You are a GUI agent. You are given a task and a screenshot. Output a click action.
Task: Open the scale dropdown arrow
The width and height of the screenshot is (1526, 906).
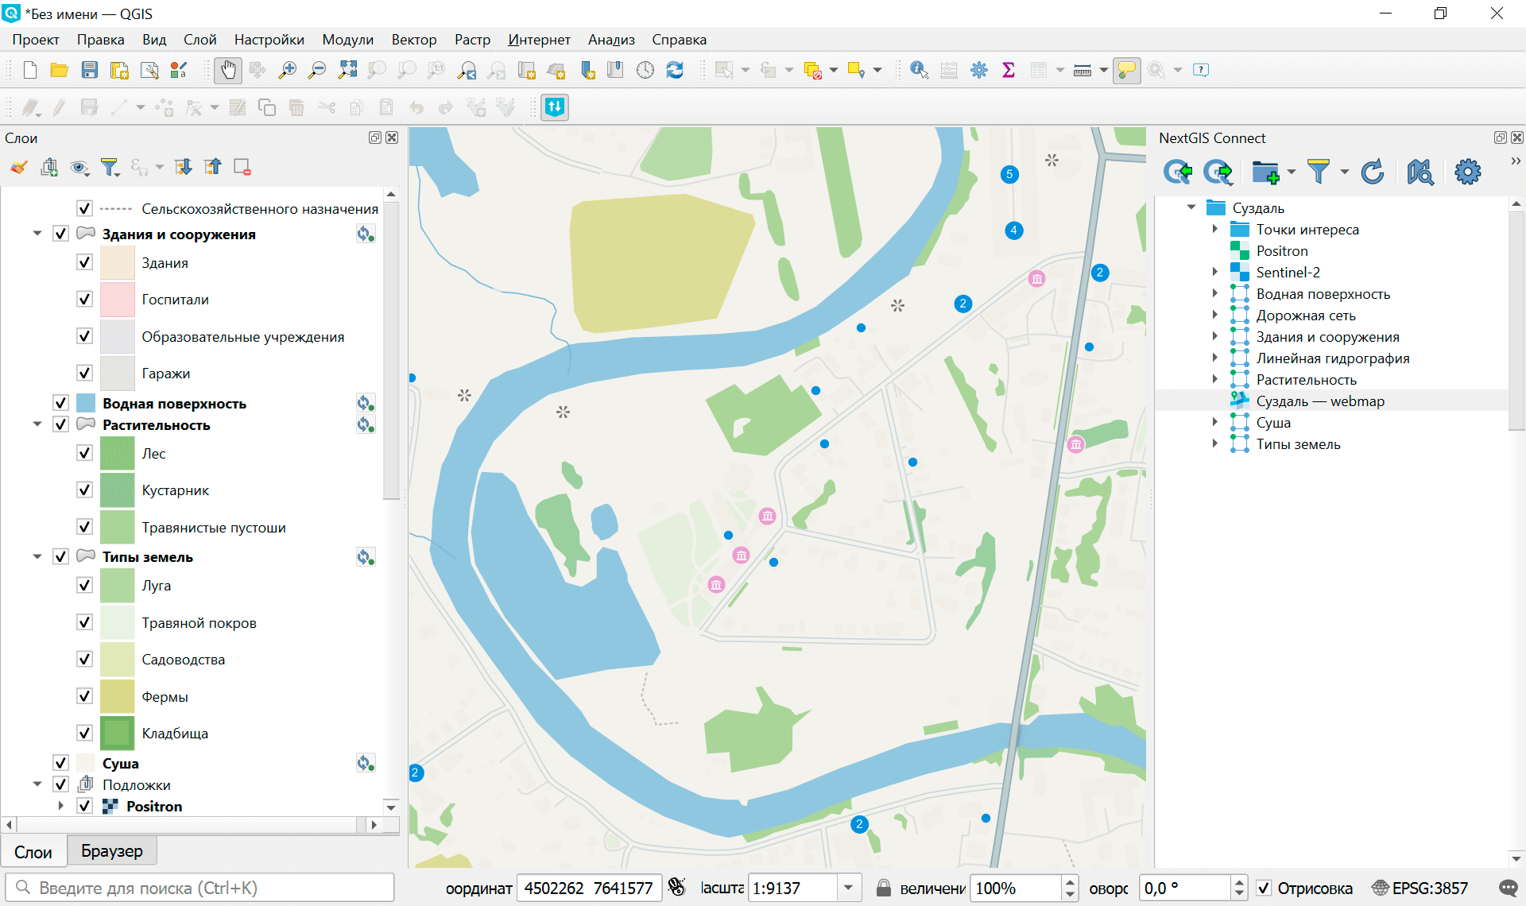tap(848, 888)
